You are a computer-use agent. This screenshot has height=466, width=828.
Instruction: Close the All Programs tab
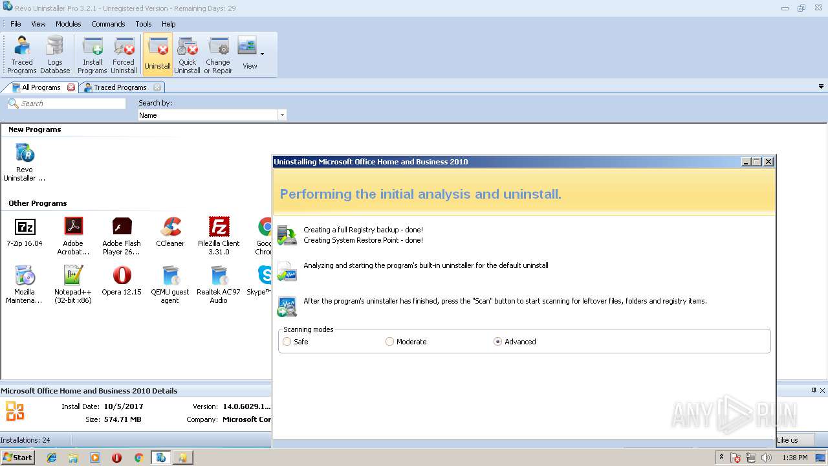tap(71, 87)
